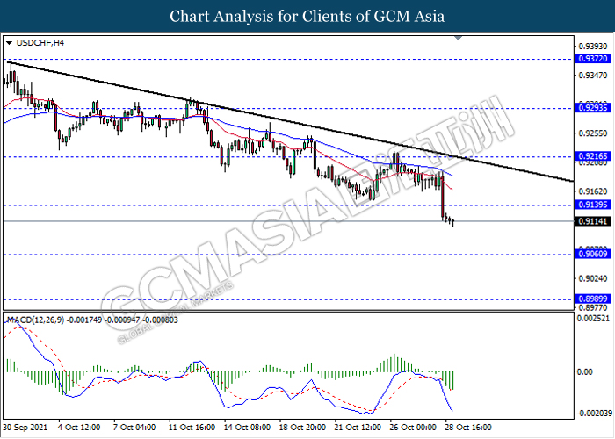The image size is (615, 439).
Task: Select the 4 Oct 12:00 time label
Action: [x=79, y=428]
